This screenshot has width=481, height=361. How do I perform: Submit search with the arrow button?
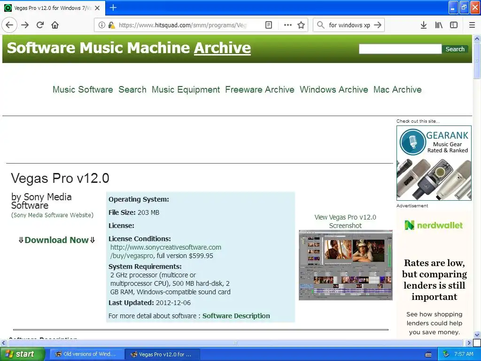(x=378, y=25)
